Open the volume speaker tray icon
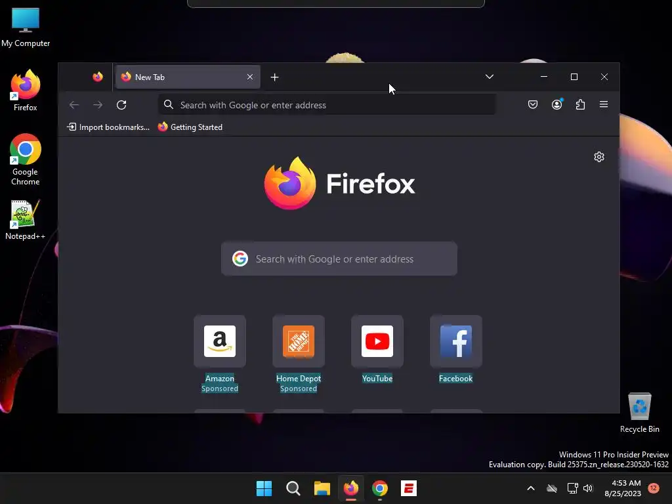 (x=588, y=488)
